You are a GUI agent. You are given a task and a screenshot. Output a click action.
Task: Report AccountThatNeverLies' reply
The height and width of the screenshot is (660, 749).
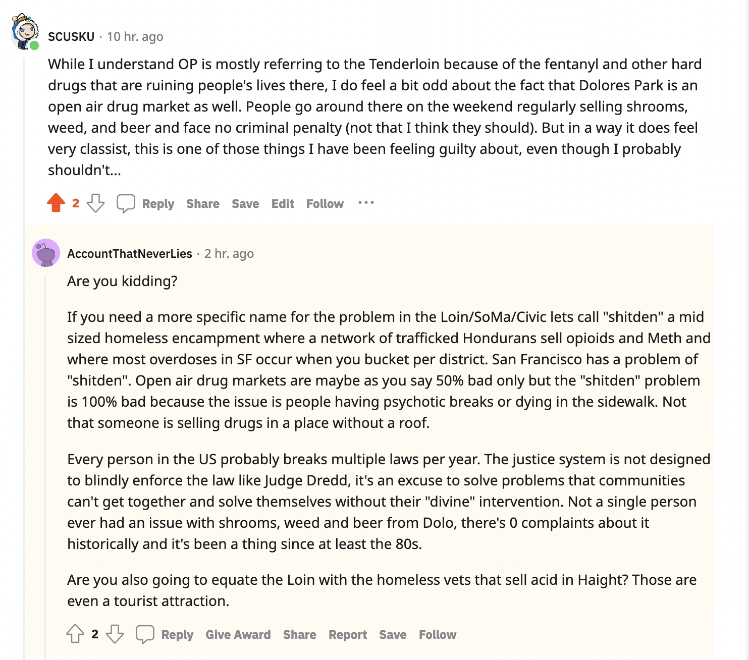click(x=348, y=635)
